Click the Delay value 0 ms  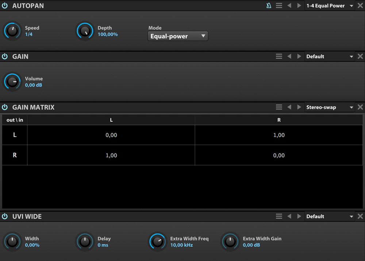[103, 245]
